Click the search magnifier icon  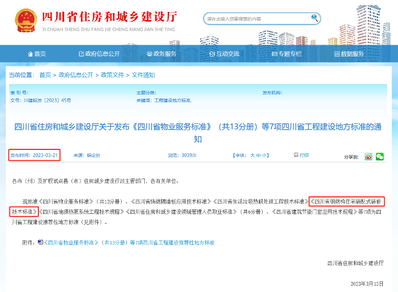coord(315,18)
